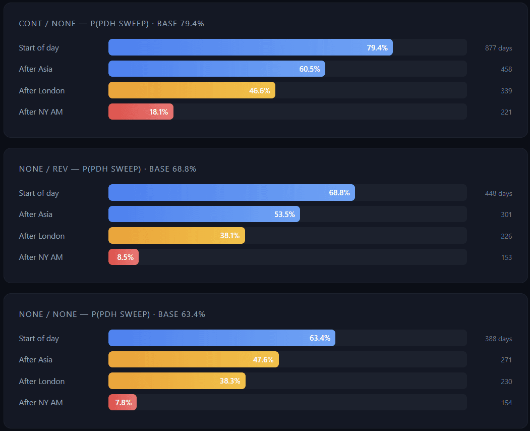Image resolution: width=530 pixels, height=431 pixels.
Task: Click the 877 days sample count
Action: click(498, 48)
